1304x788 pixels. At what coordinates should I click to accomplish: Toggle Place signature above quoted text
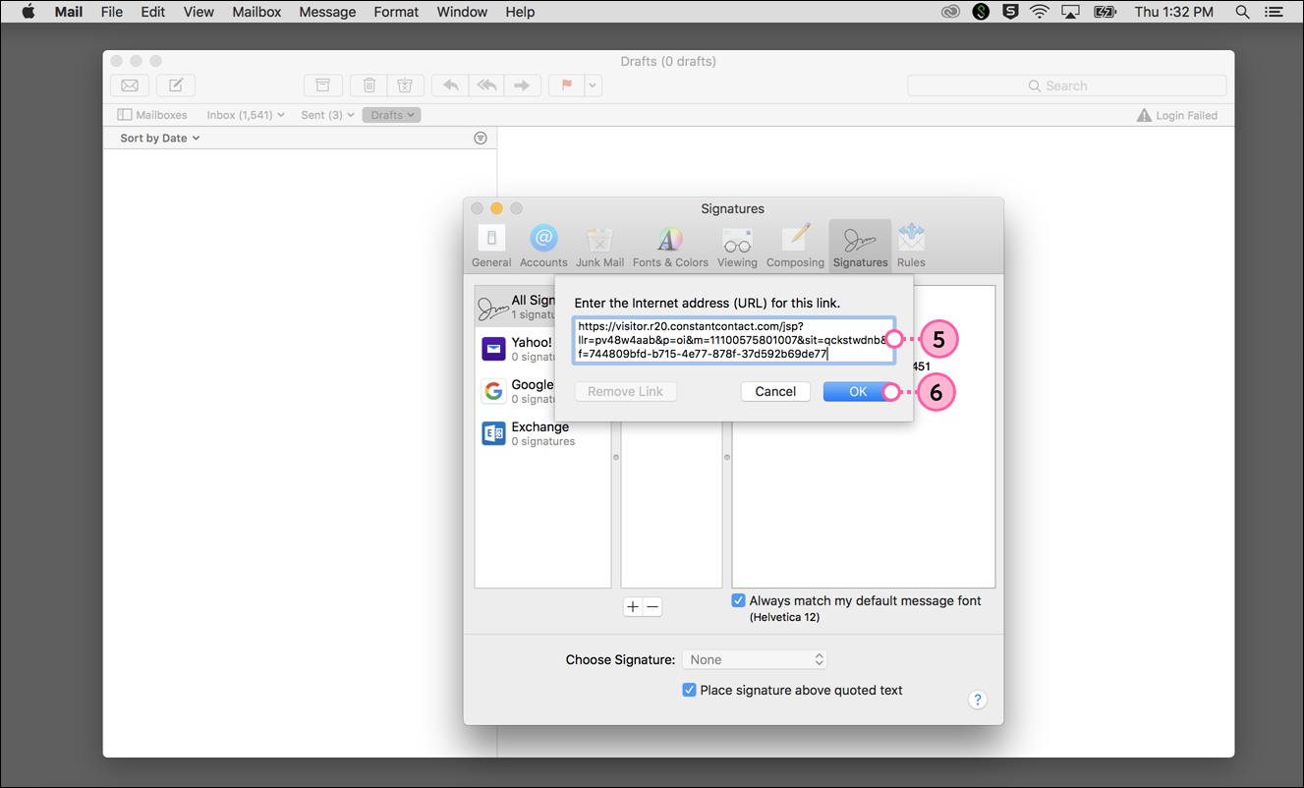(689, 690)
